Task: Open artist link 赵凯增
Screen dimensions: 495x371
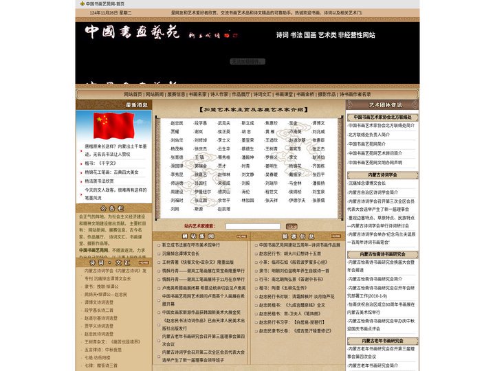Action: pyautogui.click(x=224, y=209)
